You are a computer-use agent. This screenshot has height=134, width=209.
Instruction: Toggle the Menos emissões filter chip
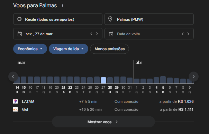click(x=110, y=49)
